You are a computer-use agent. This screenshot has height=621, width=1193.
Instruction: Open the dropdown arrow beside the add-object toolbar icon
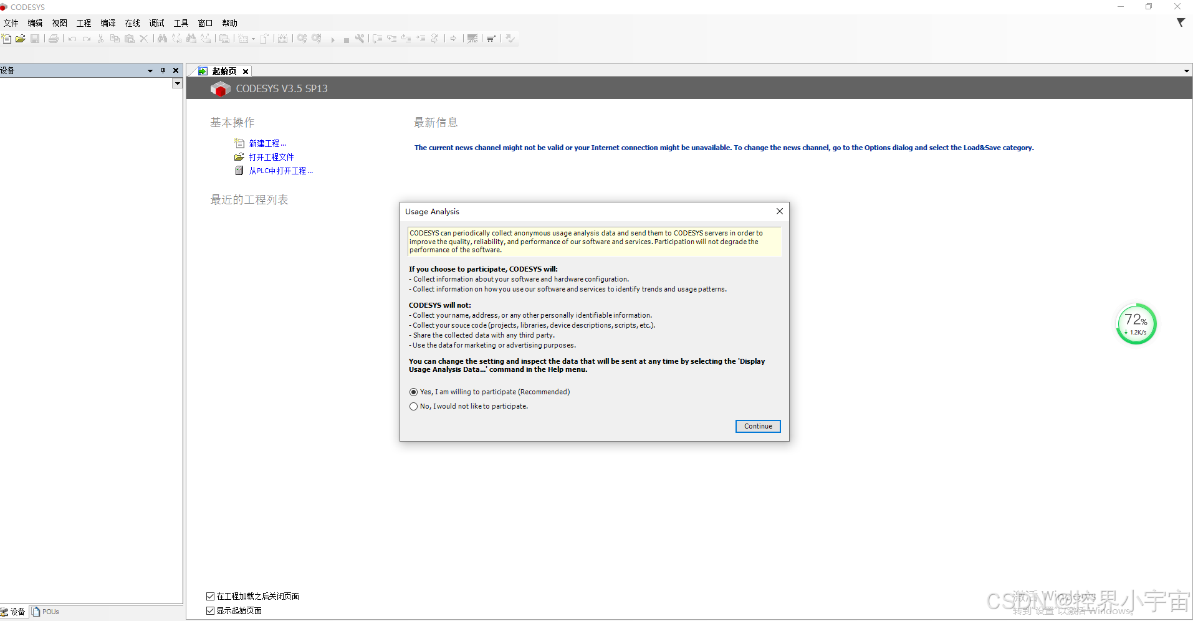254,39
